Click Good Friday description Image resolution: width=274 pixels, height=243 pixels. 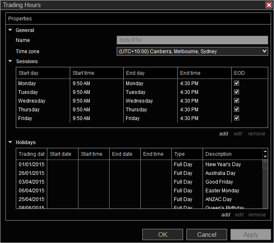pyautogui.click(x=219, y=182)
